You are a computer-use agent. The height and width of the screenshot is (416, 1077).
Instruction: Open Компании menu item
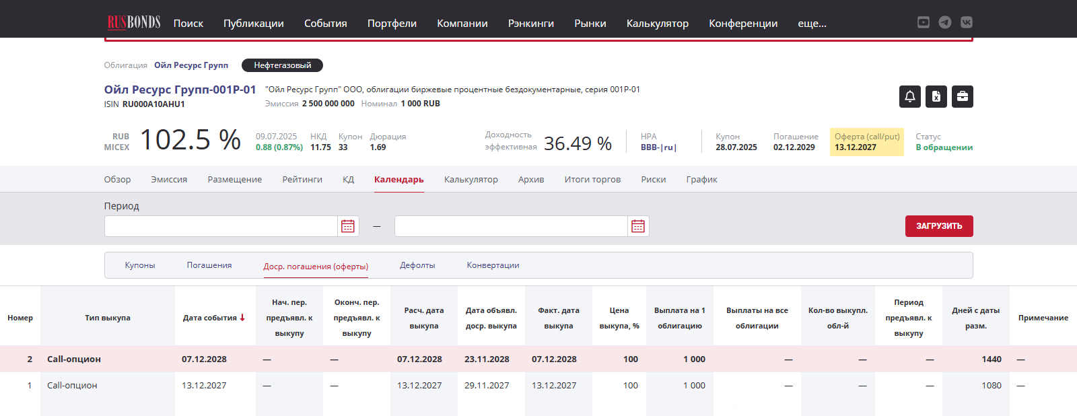[x=462, y=24]
